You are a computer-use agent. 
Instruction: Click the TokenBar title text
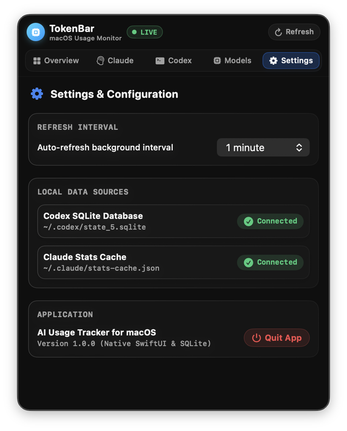click(72, 29)
